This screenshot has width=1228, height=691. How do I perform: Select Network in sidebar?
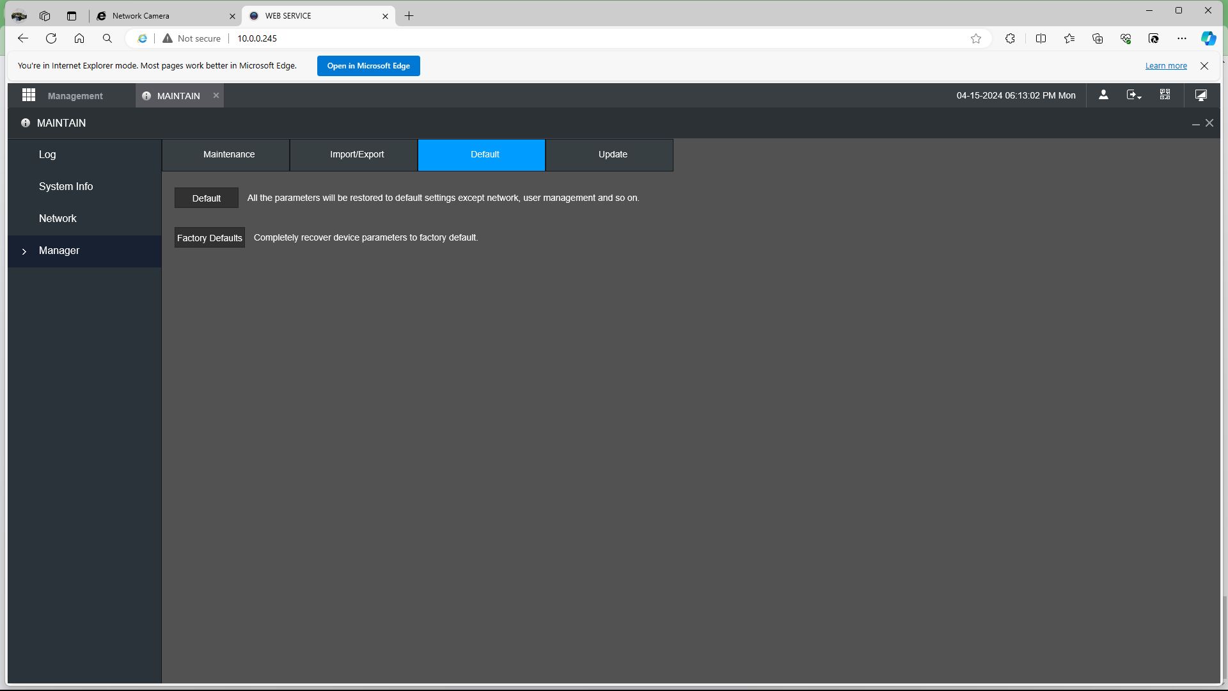84,219
